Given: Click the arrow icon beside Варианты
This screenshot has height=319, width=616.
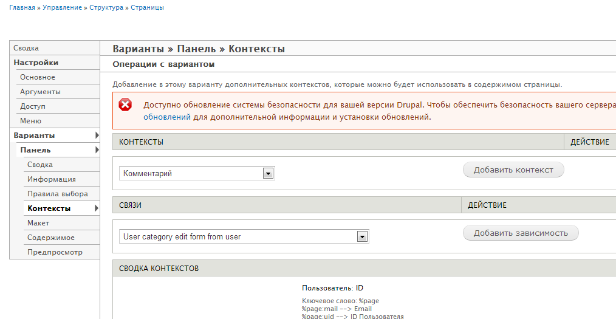Looking at the screenshot, I should [97, 135].
